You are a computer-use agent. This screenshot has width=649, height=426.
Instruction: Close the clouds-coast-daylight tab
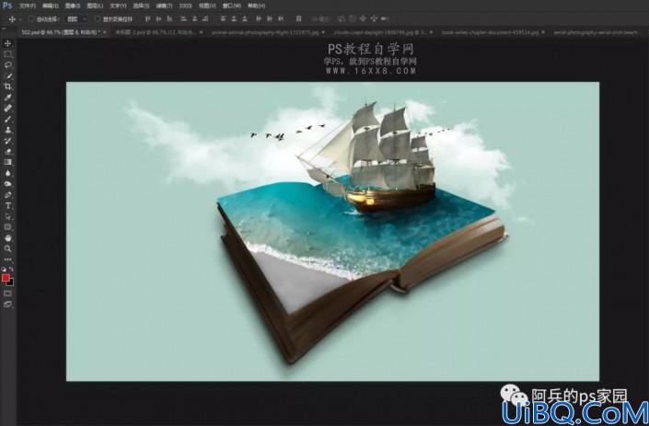pos(432,32)
